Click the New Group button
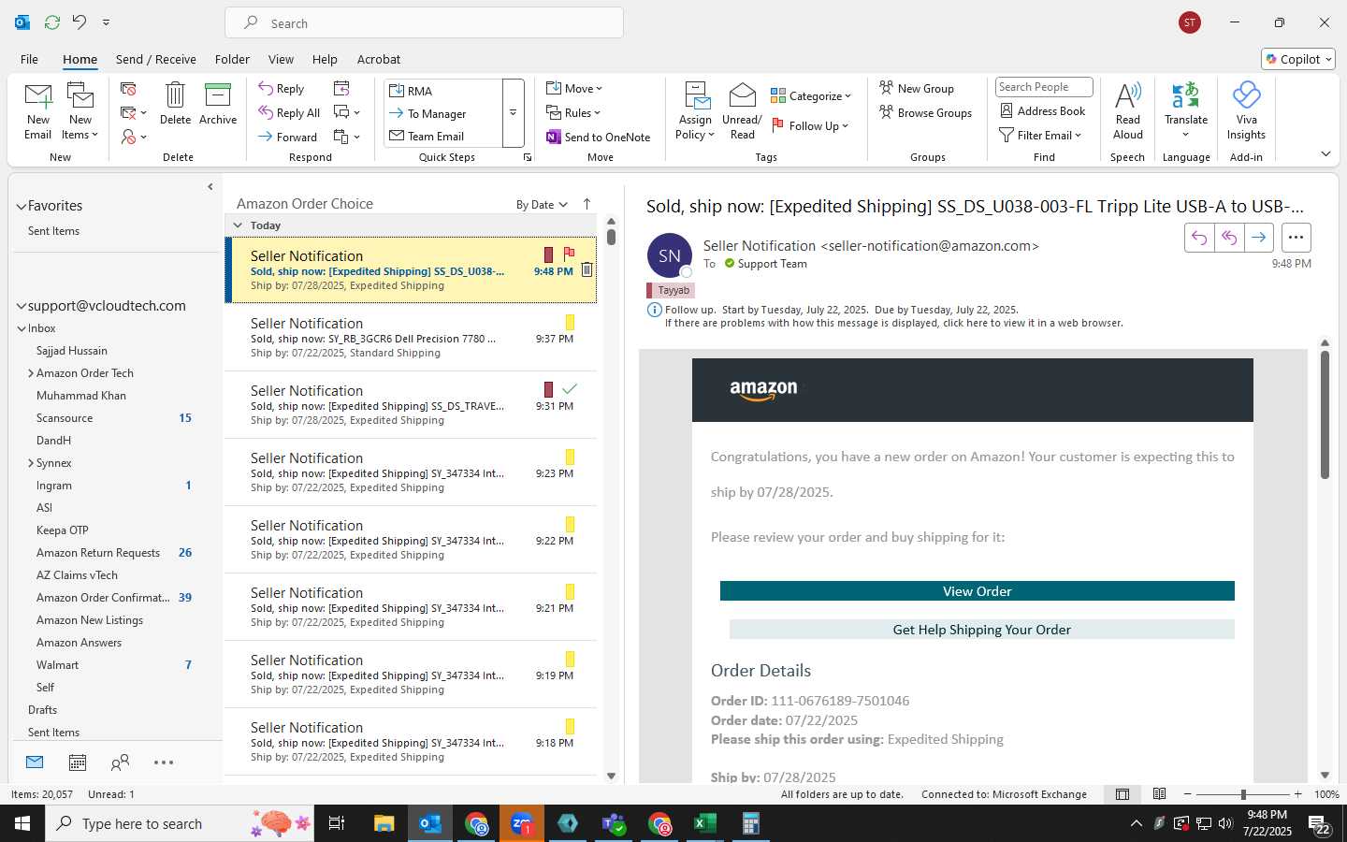The image size is (1347, 842). click(917, 88)
